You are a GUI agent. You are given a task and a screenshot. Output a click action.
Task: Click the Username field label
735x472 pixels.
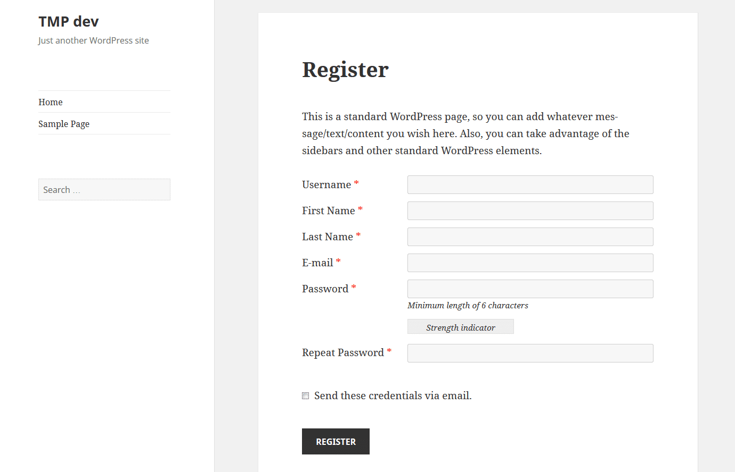[326, 184]
